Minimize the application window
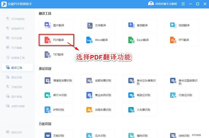Image resolution: width=209 pixels, height=138 pixels. pos(190,4)
